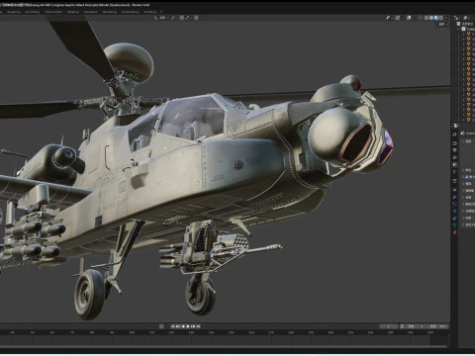Open the transform pivot point menu
The height and width of the screenshot is (356, 475).
click(174, 18)
